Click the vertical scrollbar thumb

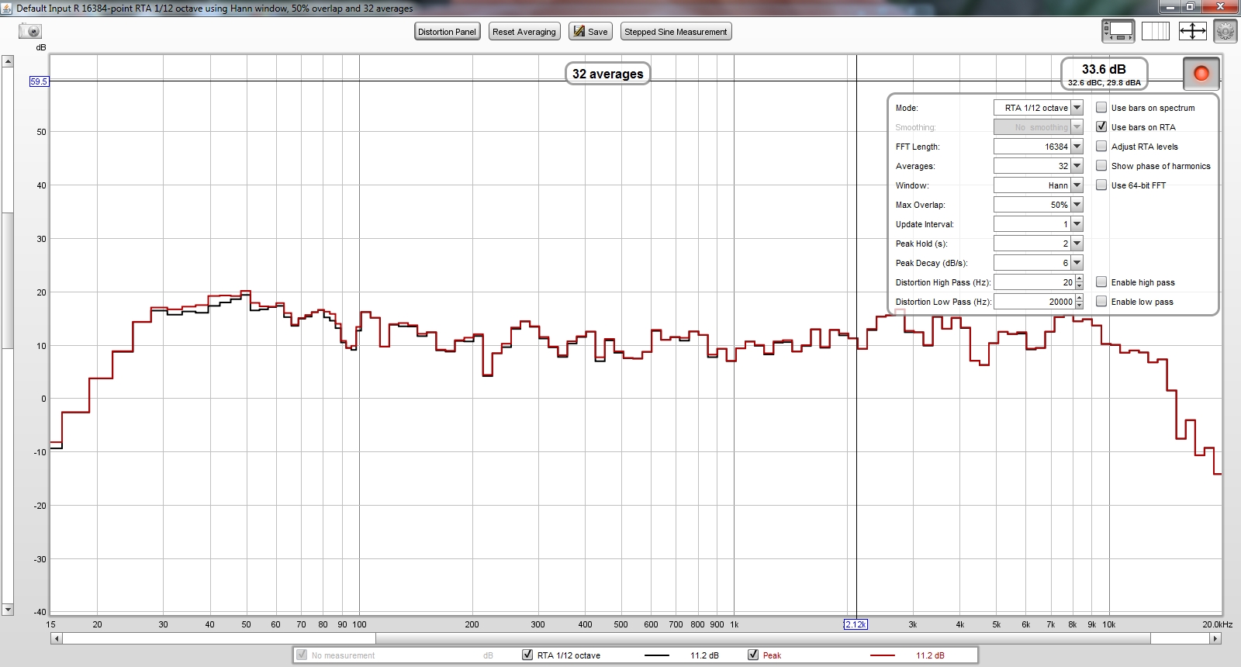[8, 280]
